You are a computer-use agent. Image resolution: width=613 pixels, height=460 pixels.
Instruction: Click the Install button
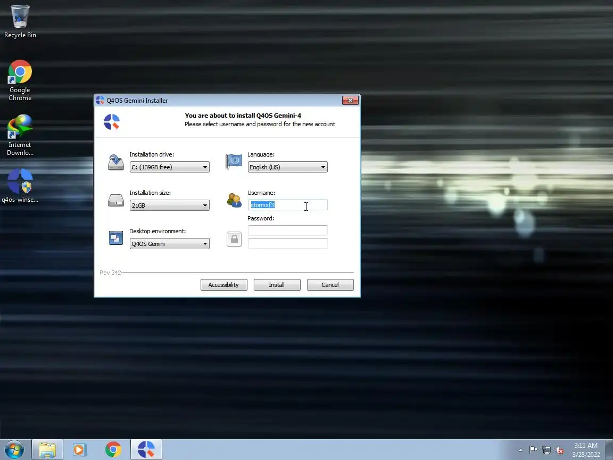pos(277,285)
